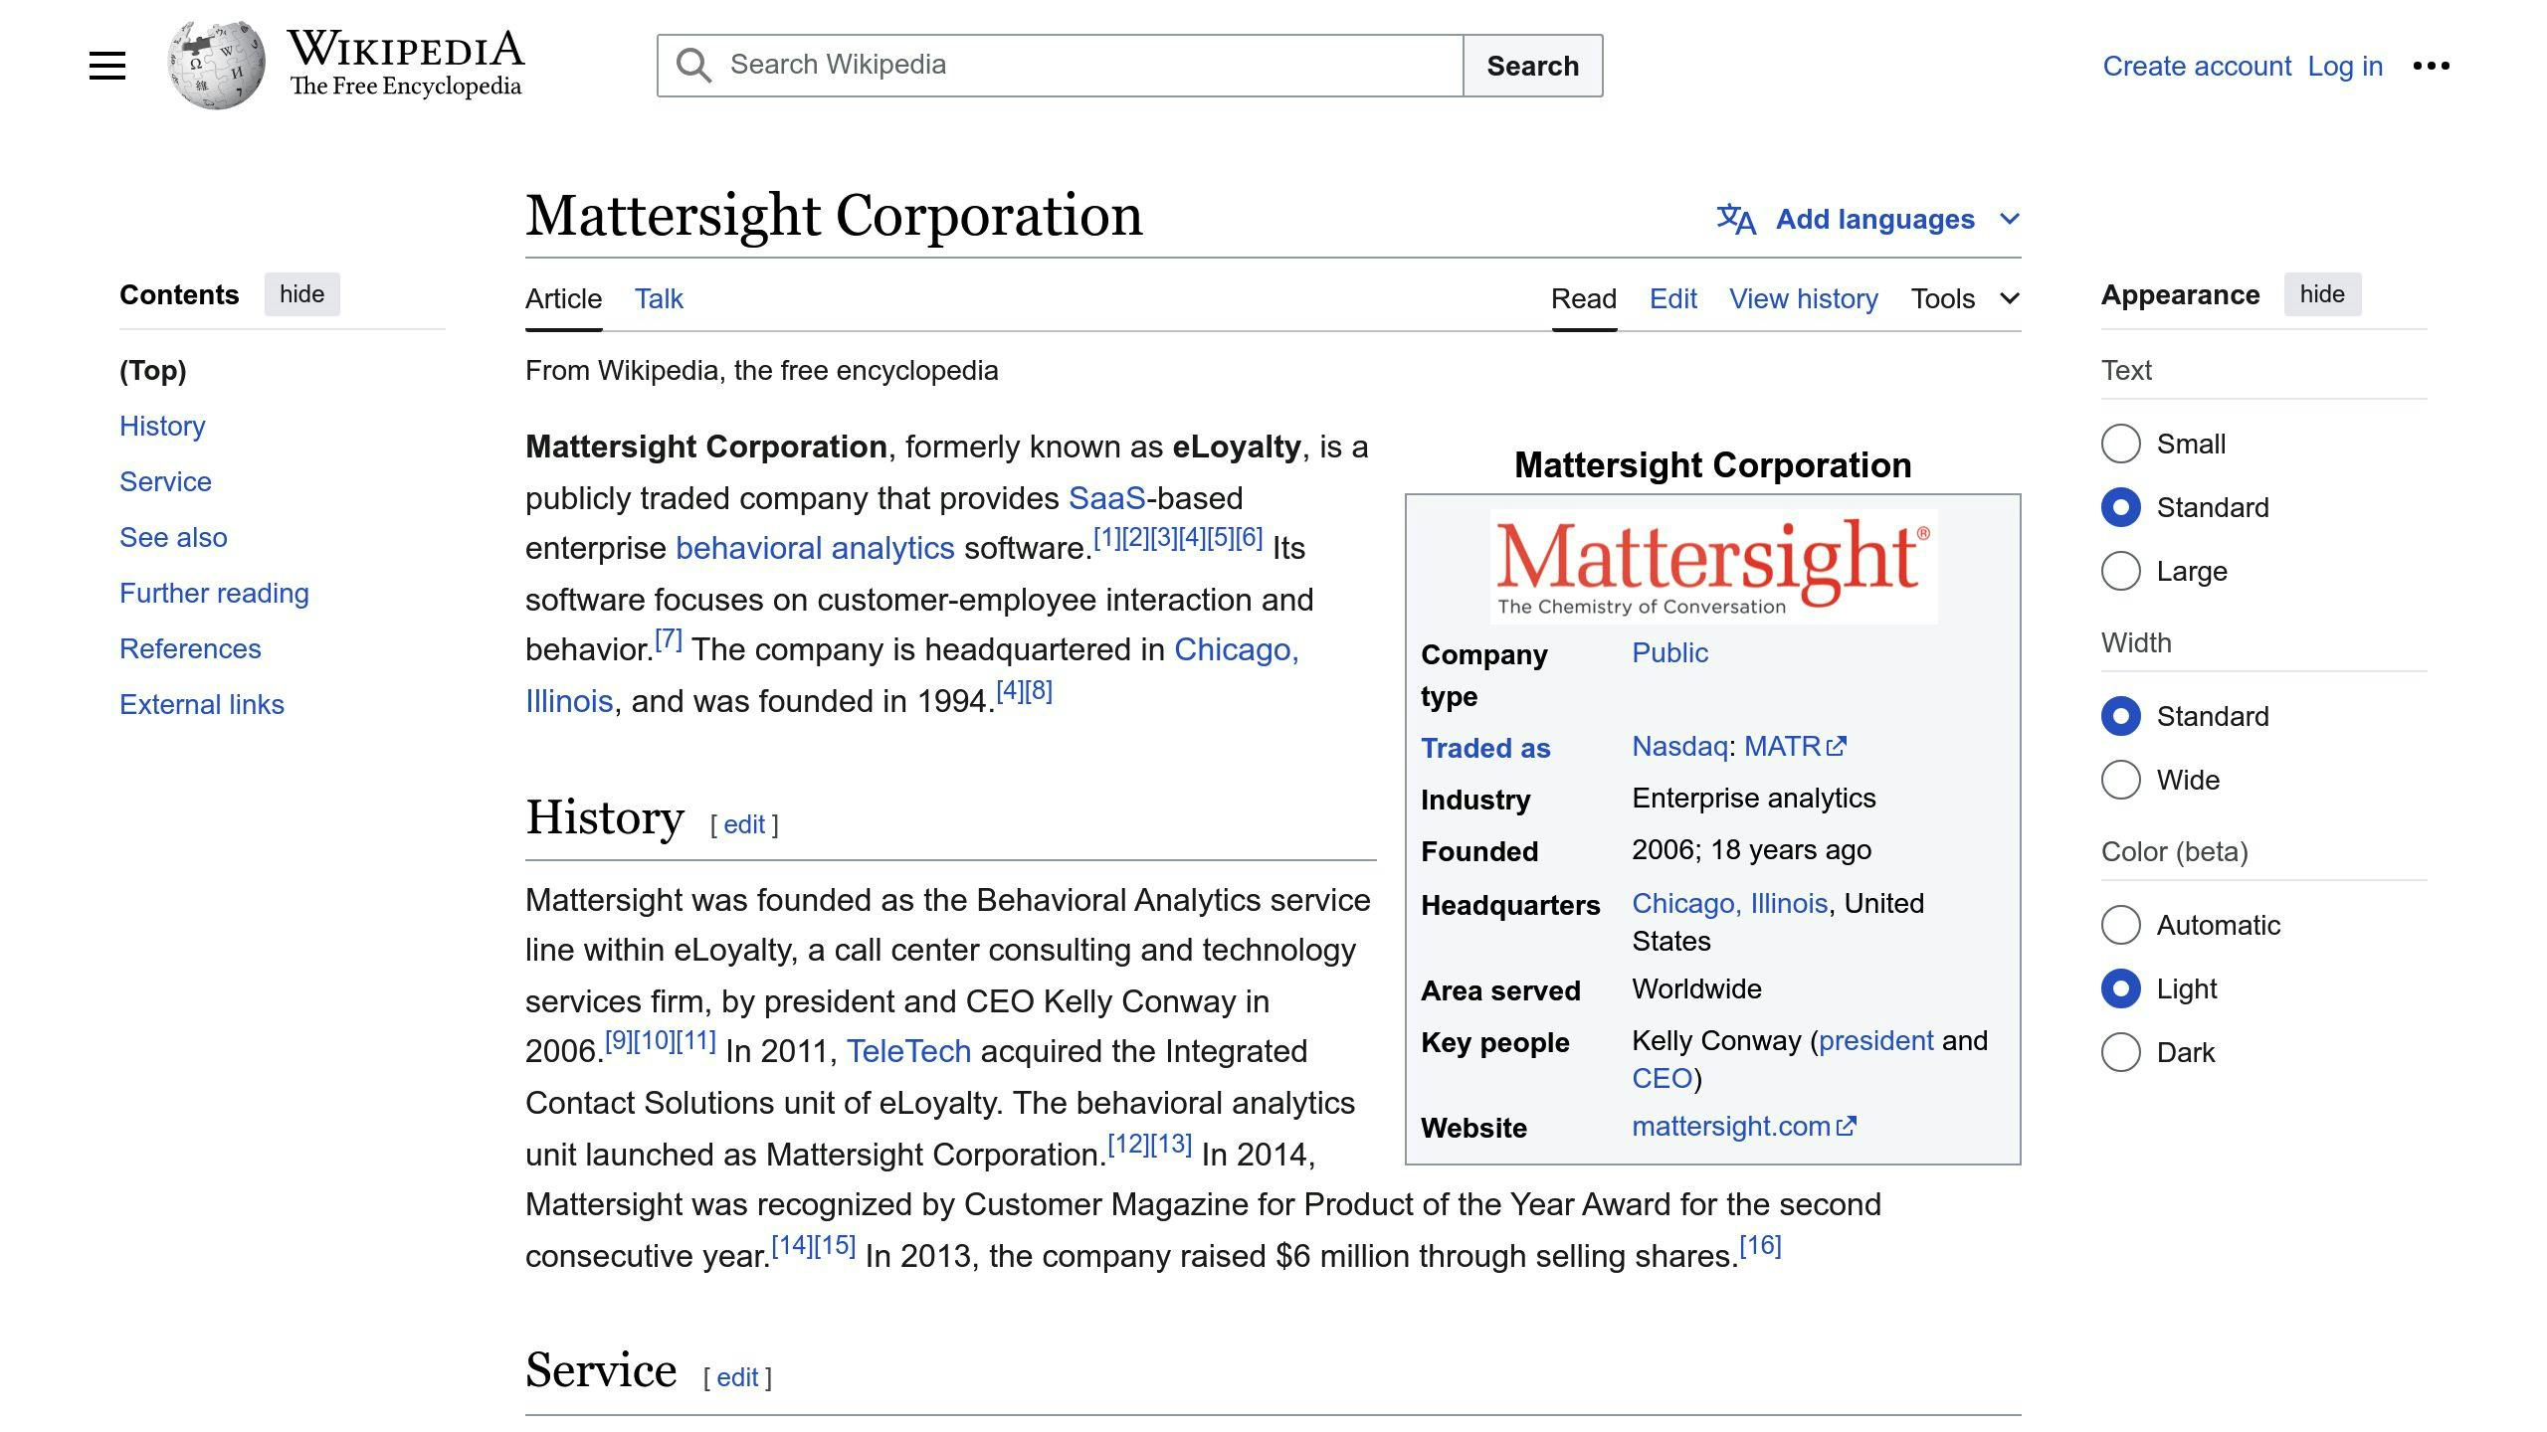
Task: Click the Wikipedia globe logo
Action: 216,66
